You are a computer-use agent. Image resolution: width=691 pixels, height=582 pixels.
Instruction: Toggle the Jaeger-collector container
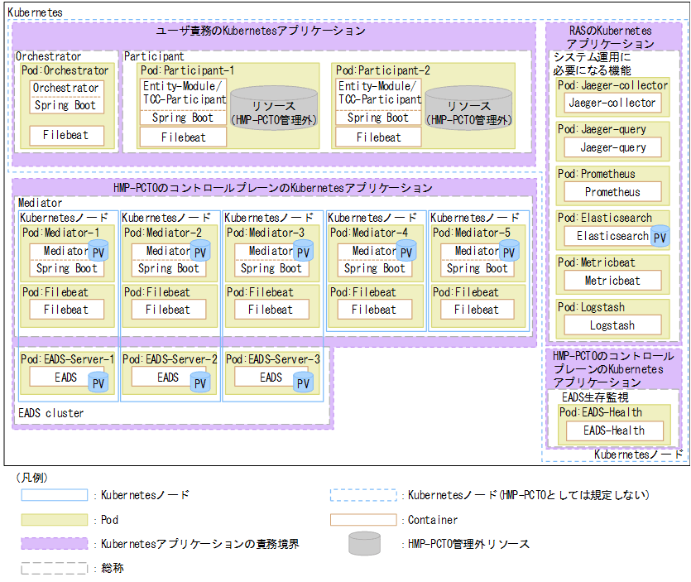pyautogui.click(x=612, y=103)
